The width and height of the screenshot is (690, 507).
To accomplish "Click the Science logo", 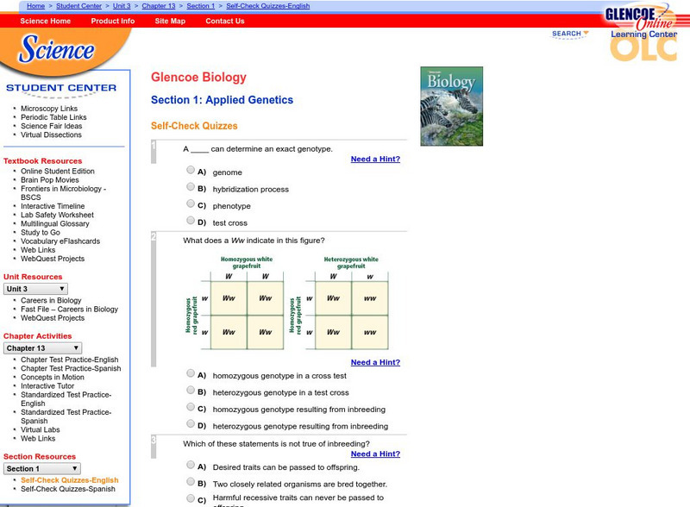I will point(56,48).
